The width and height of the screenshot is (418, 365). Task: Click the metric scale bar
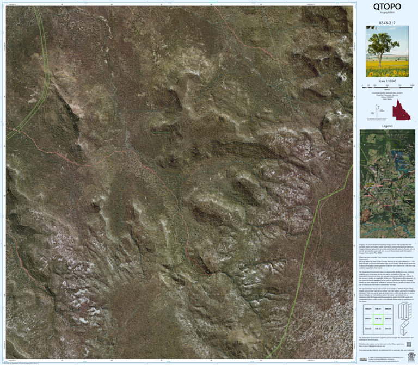pos(387,87)
